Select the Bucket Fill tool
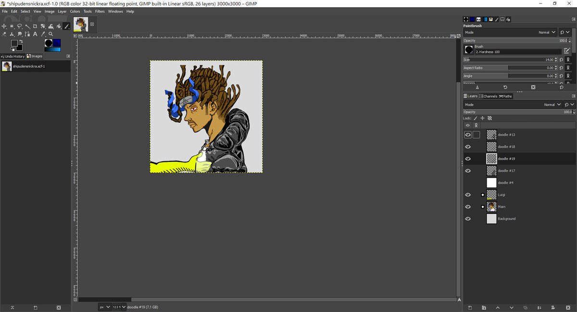The height and width of the screenshot is (312, 577). point(59,26)
